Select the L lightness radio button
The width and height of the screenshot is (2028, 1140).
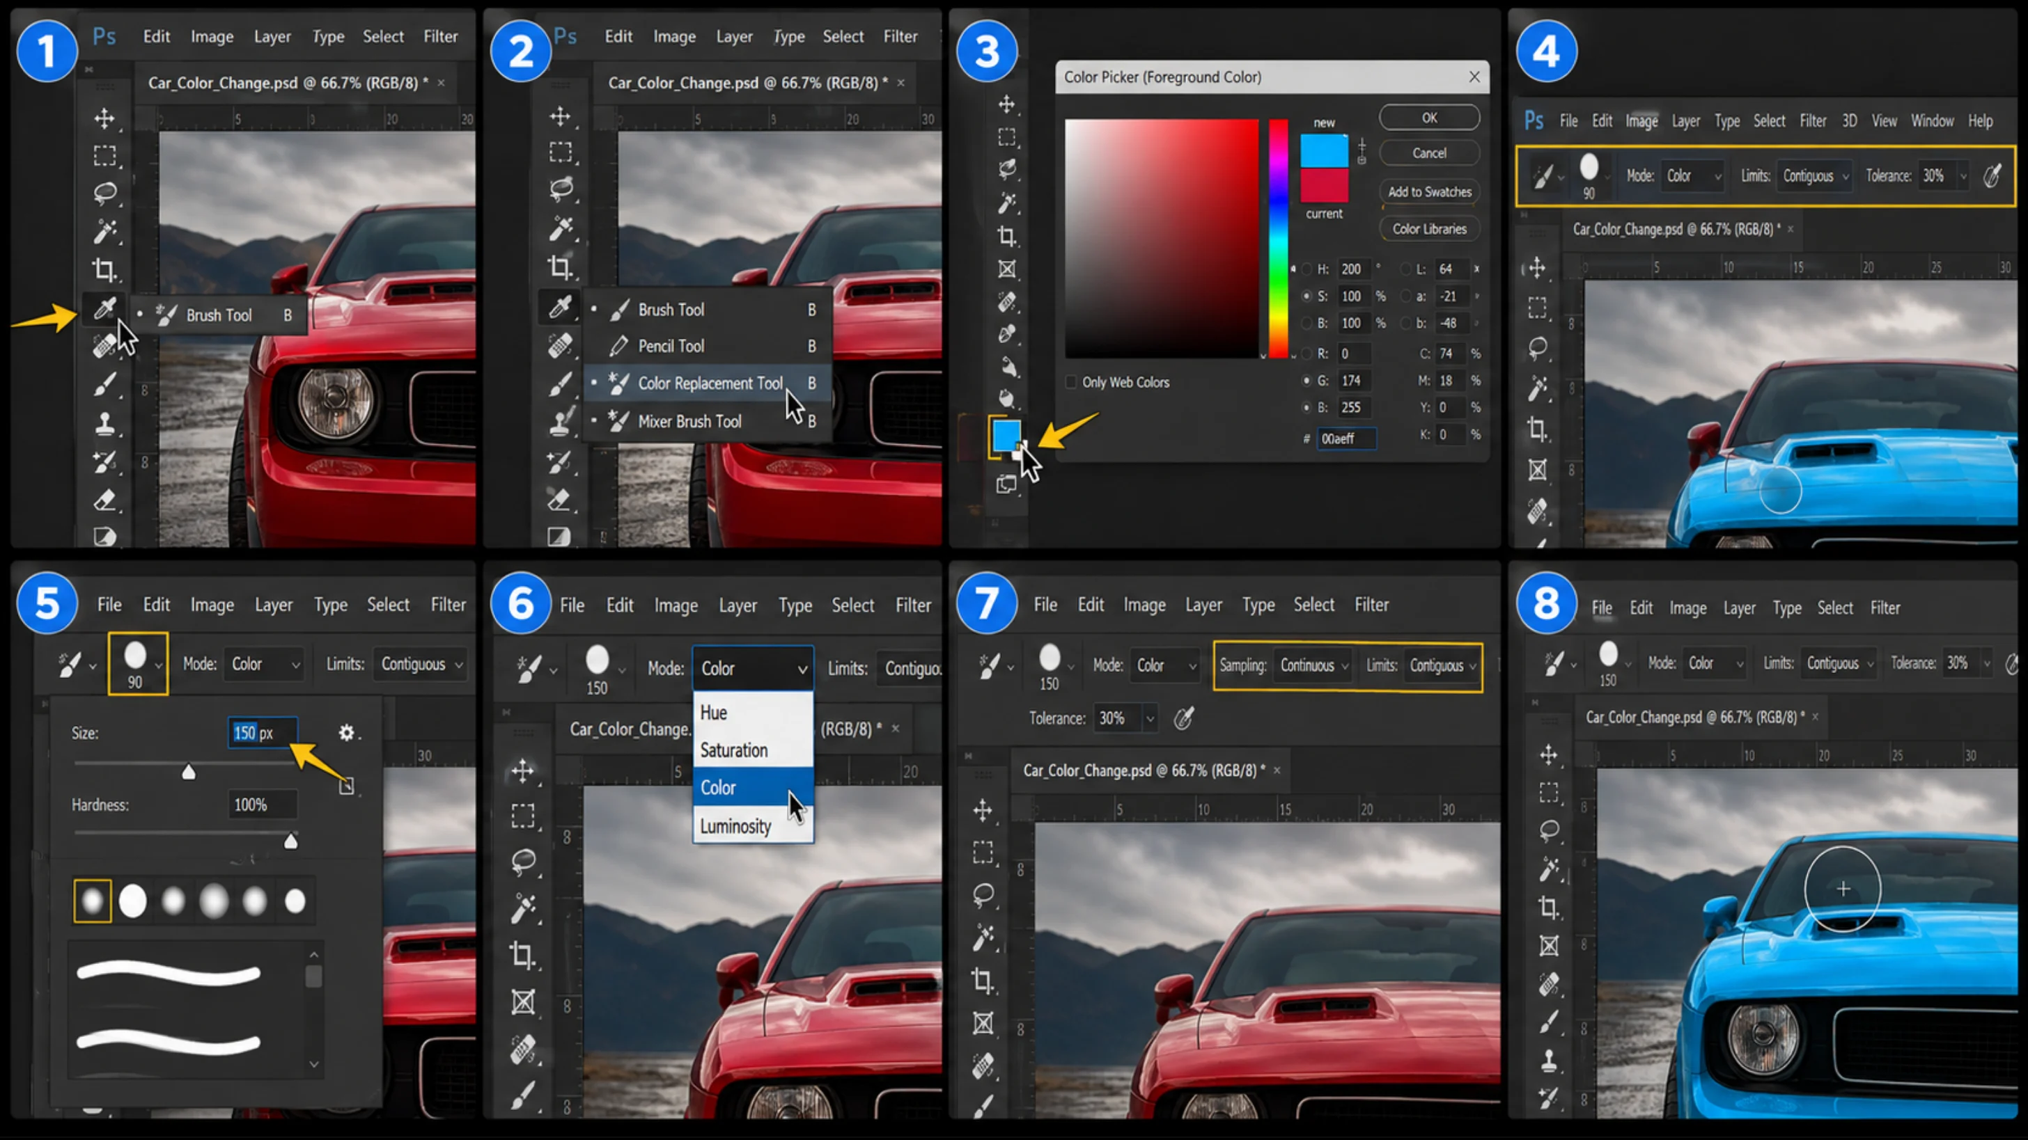point(1405,269)
